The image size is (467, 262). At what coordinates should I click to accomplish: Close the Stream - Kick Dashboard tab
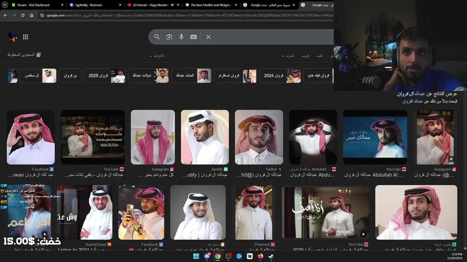click(x=62, y=5)
